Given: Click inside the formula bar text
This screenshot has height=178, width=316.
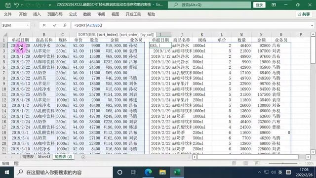Looking at the screenshot, I should [x=88, y=25].
